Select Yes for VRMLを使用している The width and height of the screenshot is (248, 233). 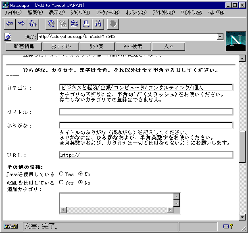click(61, 182)
